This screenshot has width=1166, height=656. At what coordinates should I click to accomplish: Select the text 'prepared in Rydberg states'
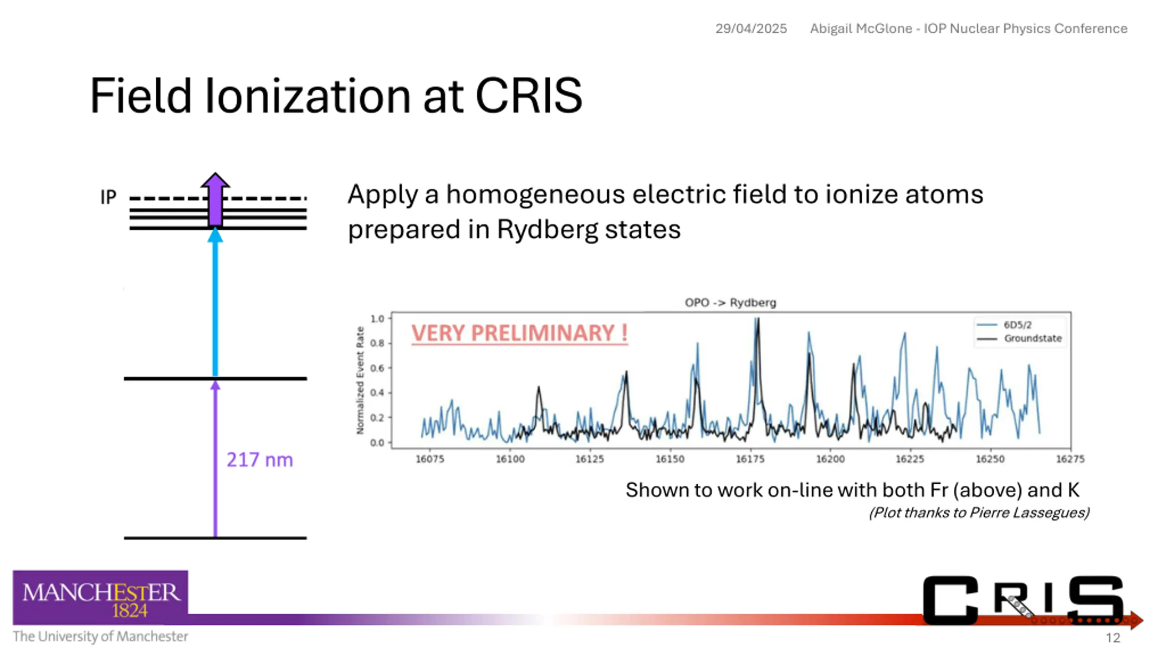[x=514, y=229]
